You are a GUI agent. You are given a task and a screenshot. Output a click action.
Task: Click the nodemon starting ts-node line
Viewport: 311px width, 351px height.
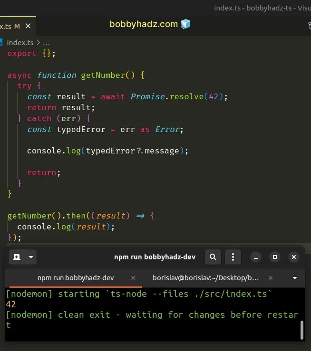pos(138,294)
